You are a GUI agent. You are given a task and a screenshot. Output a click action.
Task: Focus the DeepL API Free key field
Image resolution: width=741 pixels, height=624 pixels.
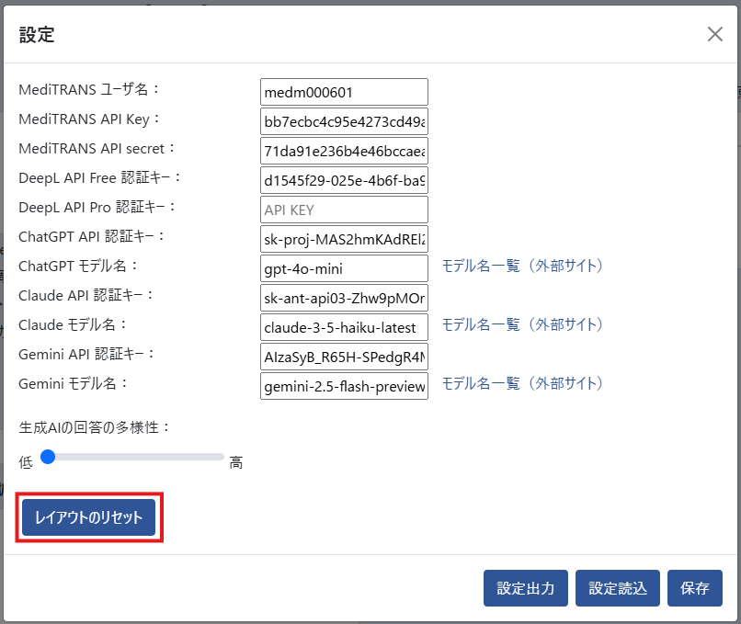point(344,180)
